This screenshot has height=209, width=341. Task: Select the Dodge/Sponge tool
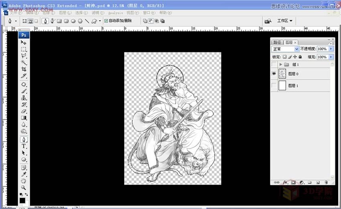[24, 131]
